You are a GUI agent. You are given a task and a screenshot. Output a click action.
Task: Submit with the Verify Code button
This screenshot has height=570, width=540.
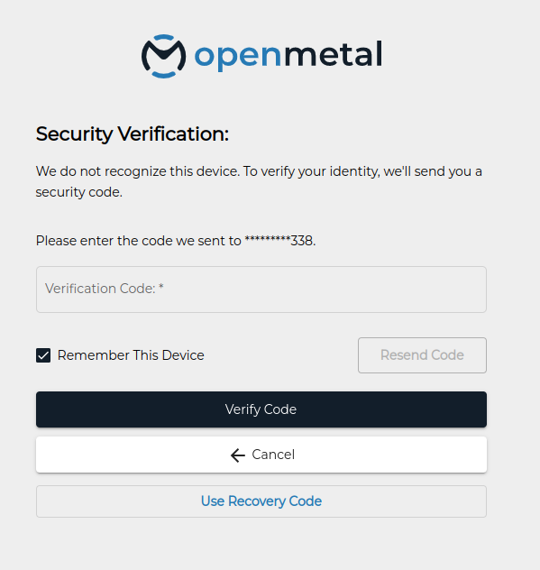(x=261, y=409)
